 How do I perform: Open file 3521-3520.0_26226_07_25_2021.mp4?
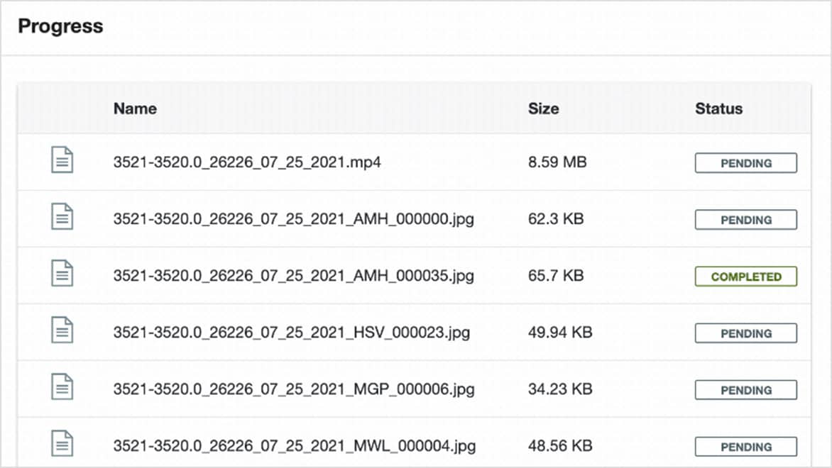tap(247, 162)
